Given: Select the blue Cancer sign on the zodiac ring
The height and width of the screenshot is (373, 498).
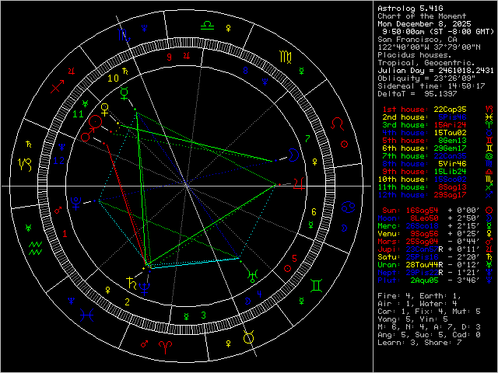Looking at the screenshot, I should click(x=348, y=207).
